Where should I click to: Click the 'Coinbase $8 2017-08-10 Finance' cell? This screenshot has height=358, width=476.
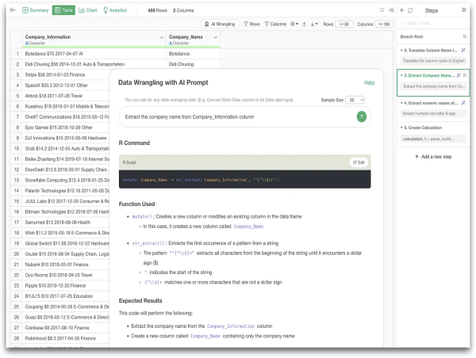pyautogui.click(x=66, y=328)
